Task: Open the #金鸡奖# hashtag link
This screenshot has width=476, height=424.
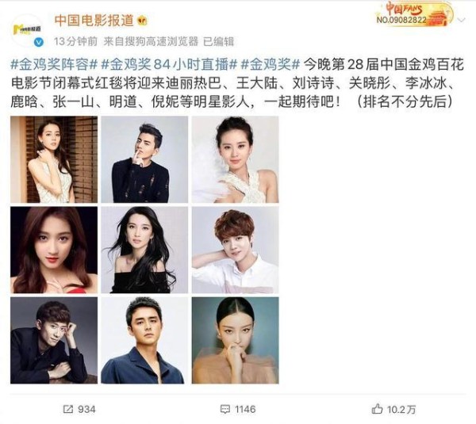Action: click(x=271, y=65)
